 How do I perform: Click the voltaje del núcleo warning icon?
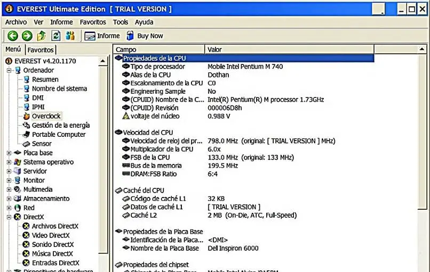[x=126, y=116]
